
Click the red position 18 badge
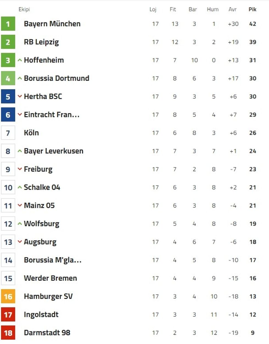pos(8,333)
